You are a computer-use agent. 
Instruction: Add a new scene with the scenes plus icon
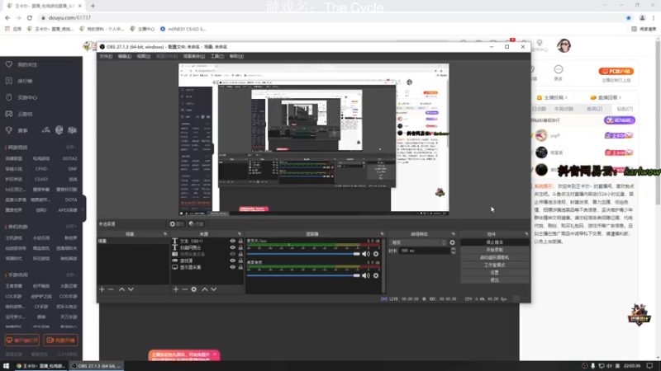(102, 289)
